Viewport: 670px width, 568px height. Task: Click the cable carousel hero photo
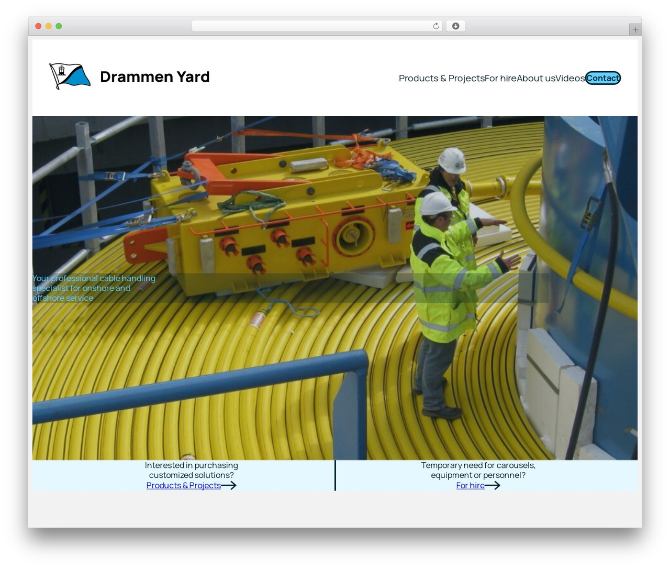coord(335,288)
